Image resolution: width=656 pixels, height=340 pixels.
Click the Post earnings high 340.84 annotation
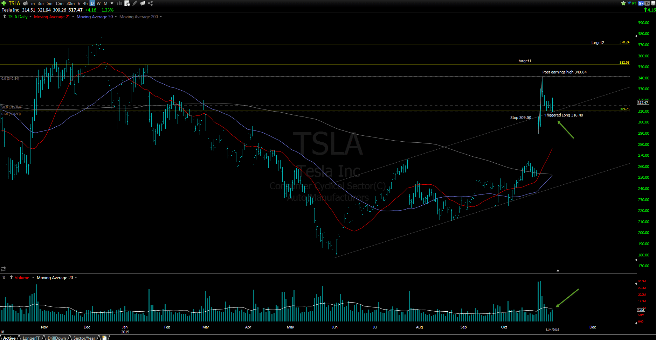tap(564, 72)
